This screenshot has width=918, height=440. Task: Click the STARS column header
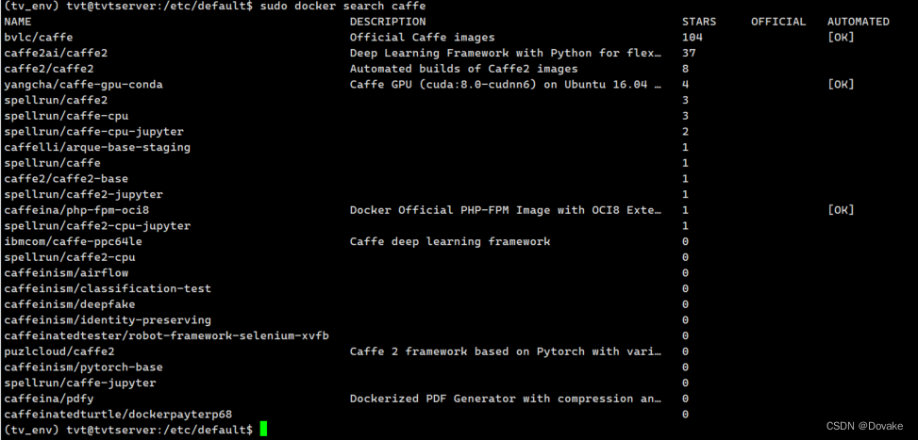698,22
